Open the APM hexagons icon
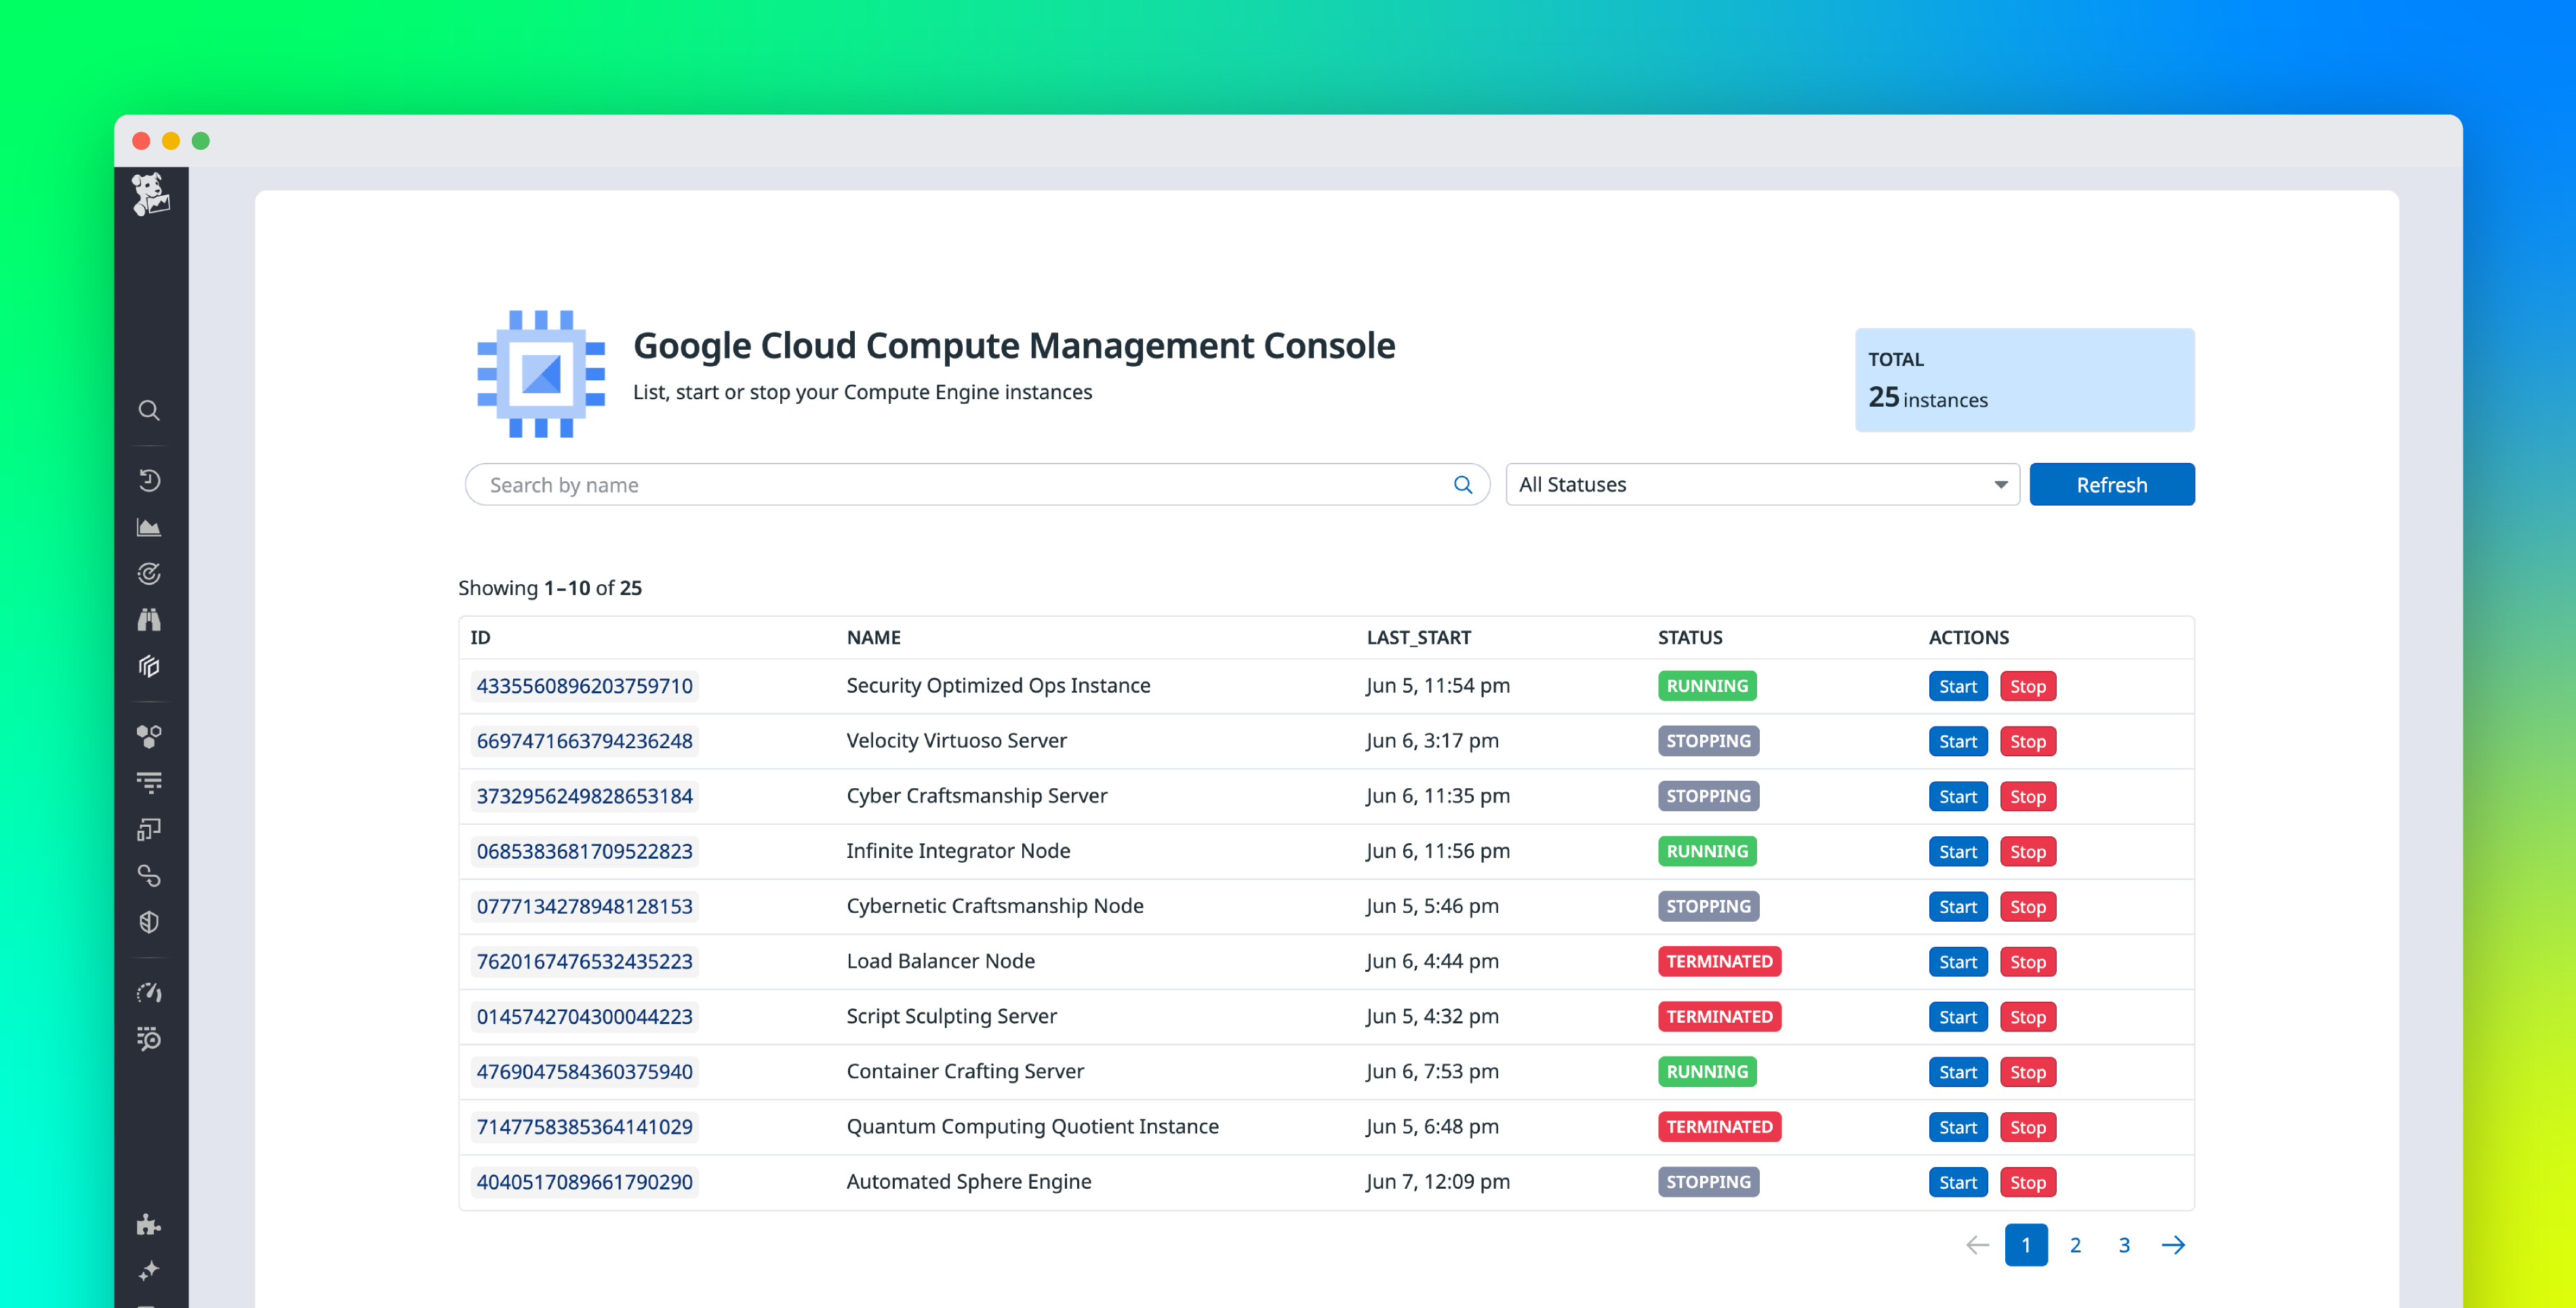2576x1308 pixels. click(150, 737)
